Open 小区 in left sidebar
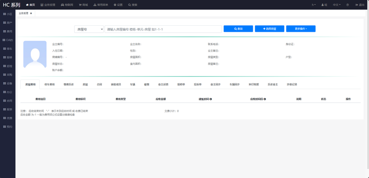 [8, 14]
